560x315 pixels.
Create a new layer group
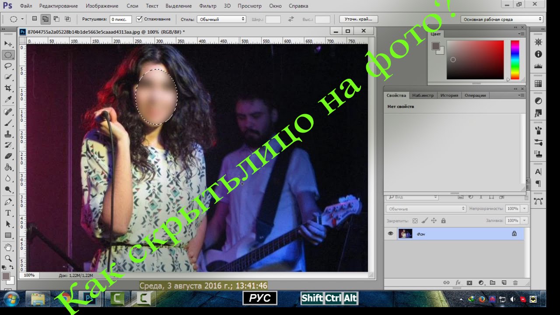click(492, 283)
